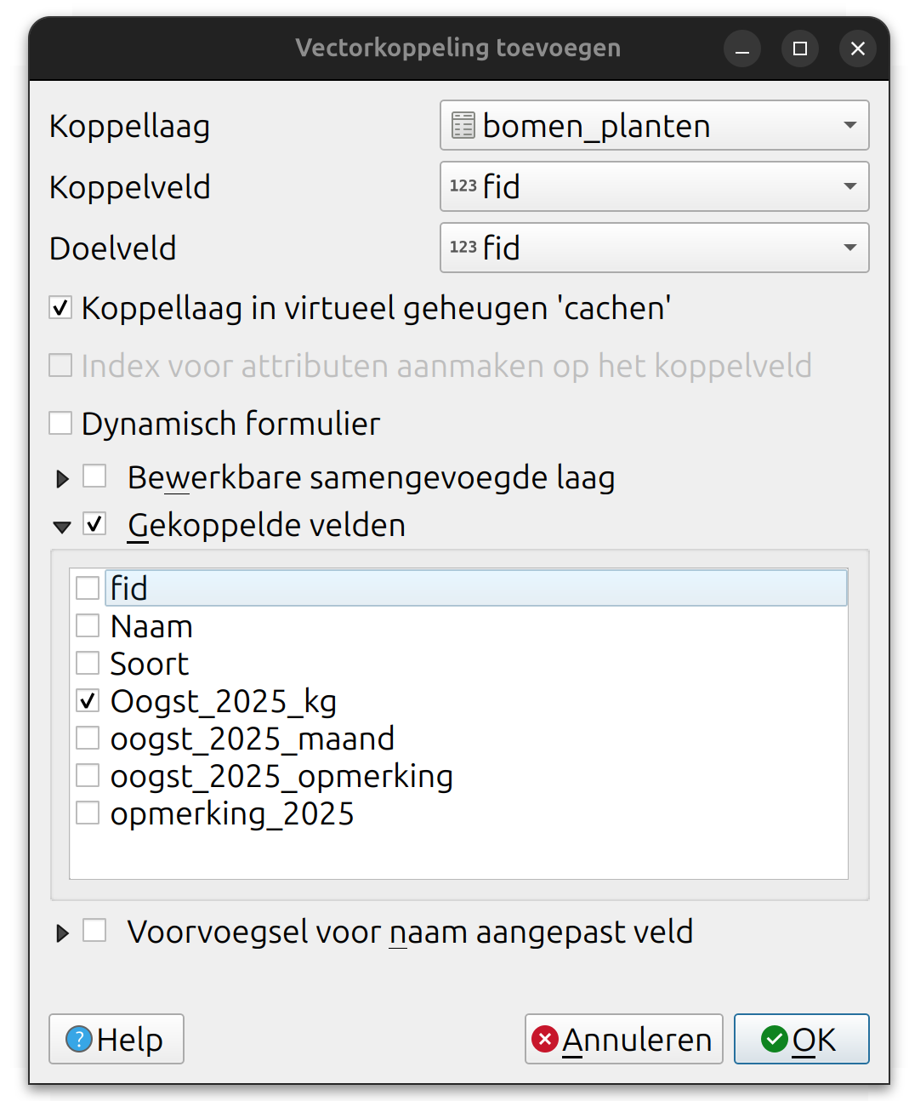Expand the Voorvoegsel voor naam section

pos(62,933)
